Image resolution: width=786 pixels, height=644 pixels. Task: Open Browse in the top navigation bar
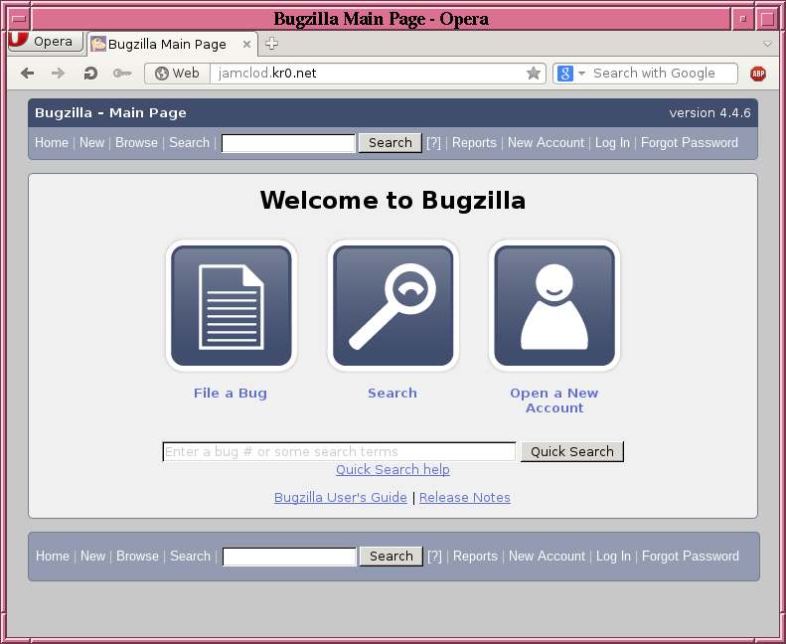click(x=136, y=142)
